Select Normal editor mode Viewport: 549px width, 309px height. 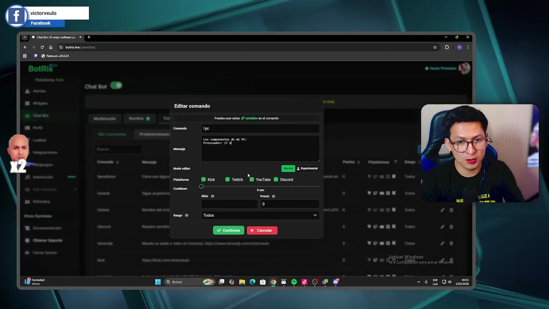click(x=288, y=168)
